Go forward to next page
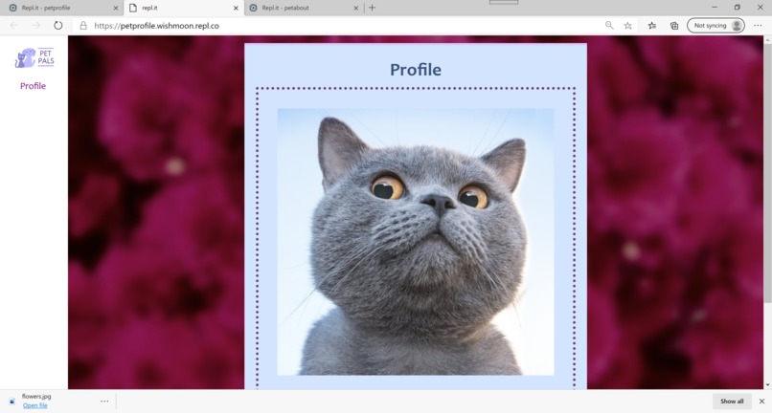This screenshot has height=413, width=772. tap(36, 26)
